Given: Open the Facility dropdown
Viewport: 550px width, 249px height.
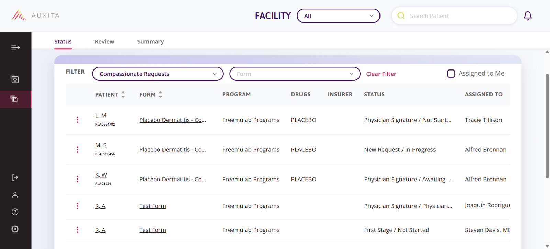Looking at the screenshot, I should 339,16.
